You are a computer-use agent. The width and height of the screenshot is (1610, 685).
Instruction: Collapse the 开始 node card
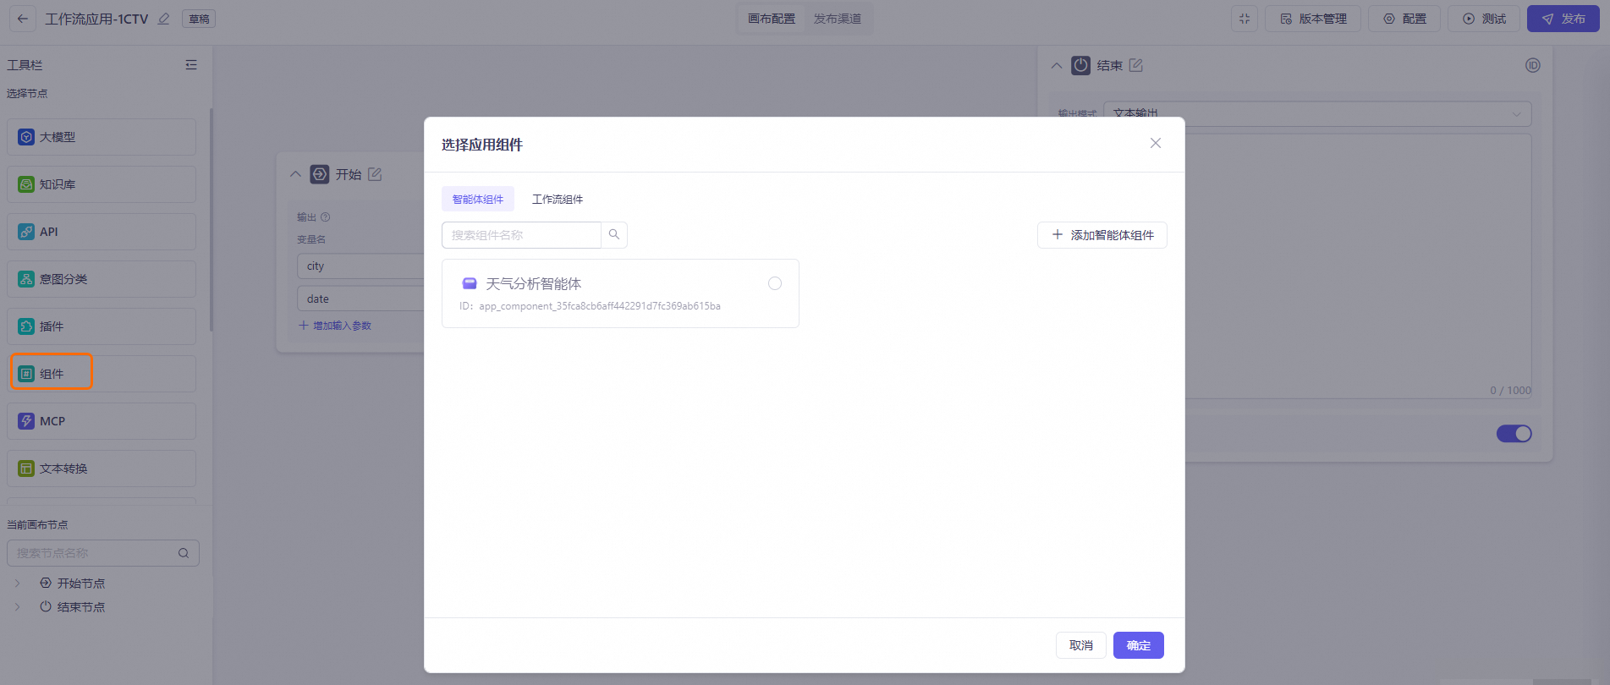295,174
